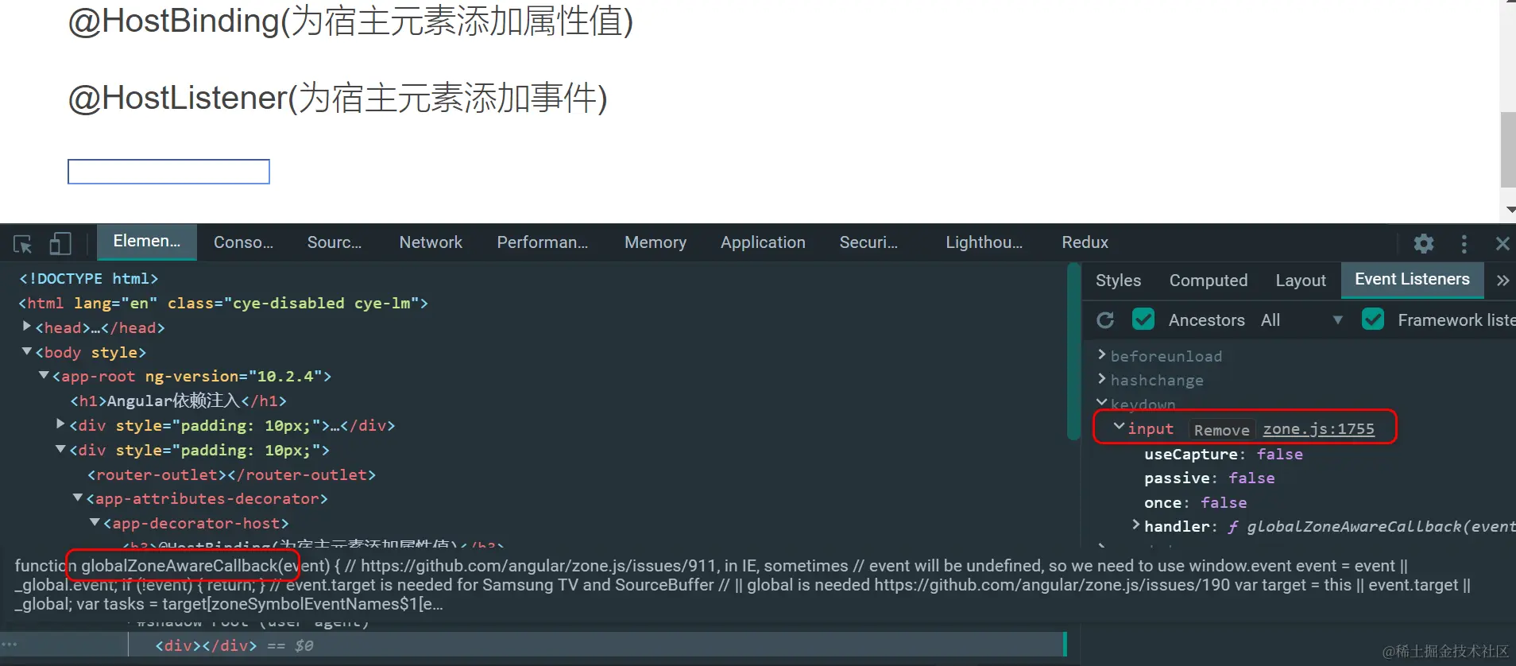1516x666 pixels.
Task: Expand the first padding div node
Action: coord(61,424)
